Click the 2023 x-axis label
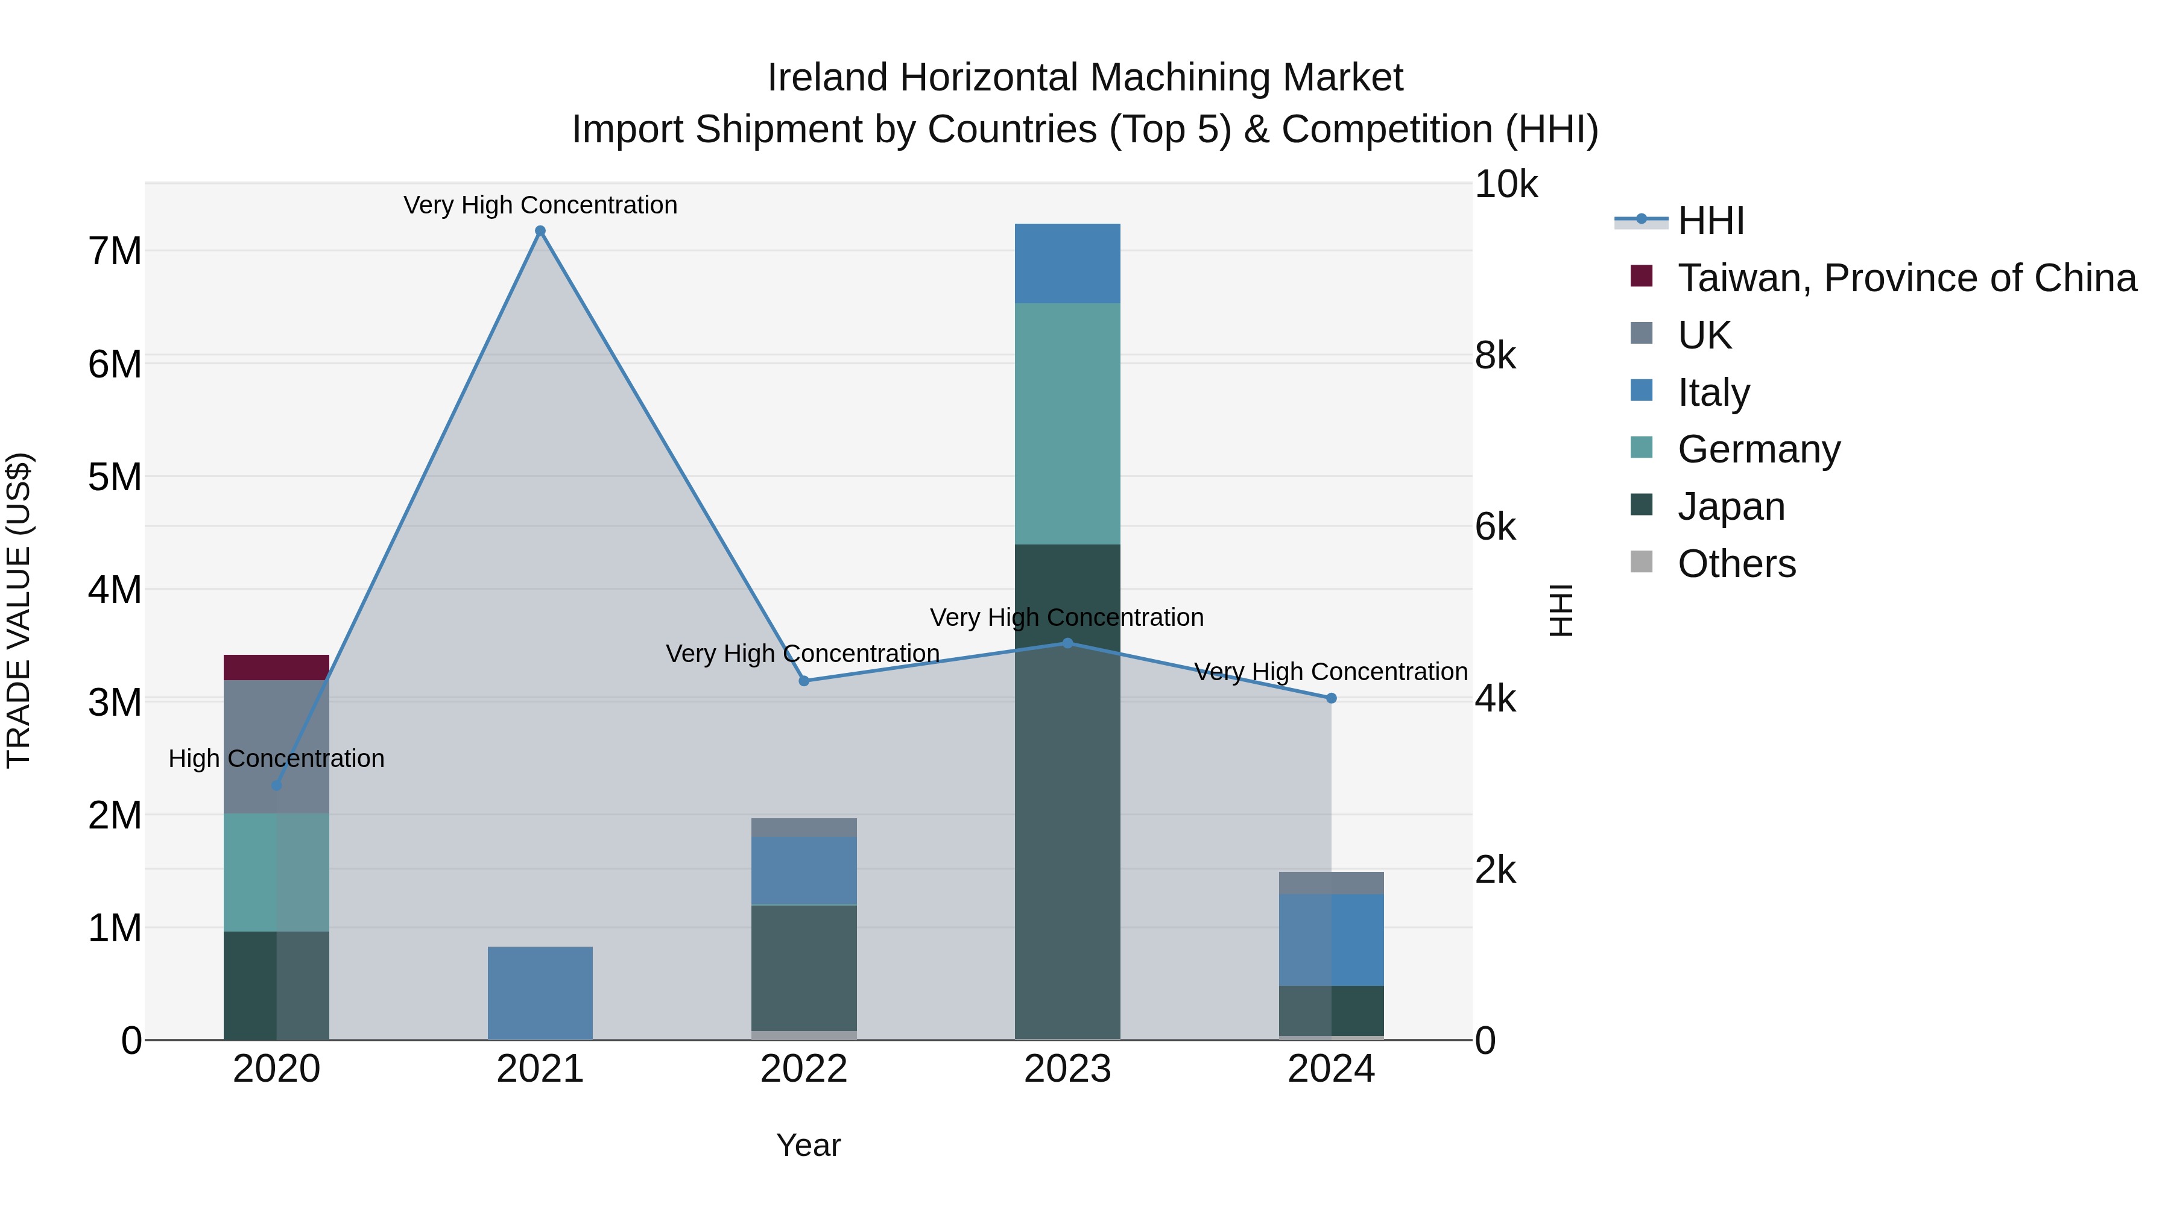The width and height of the screenshot is (2171, 1221). coord(1068,1069)
